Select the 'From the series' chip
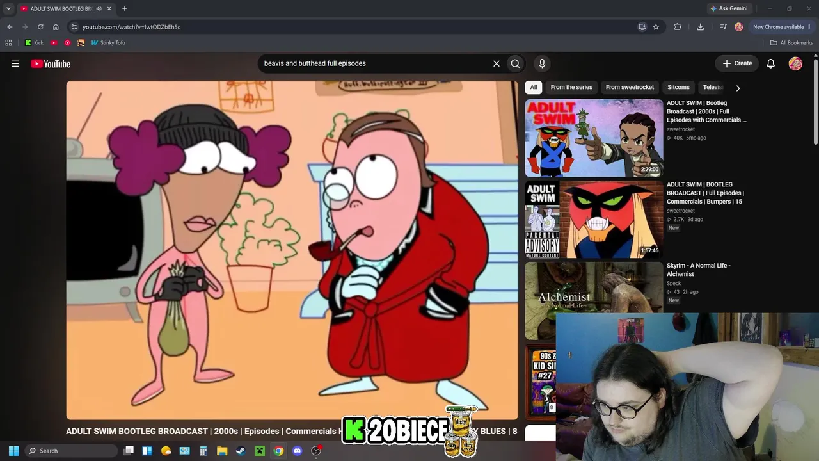The height and width of the screenshot is (461, 819). point(571,87)
